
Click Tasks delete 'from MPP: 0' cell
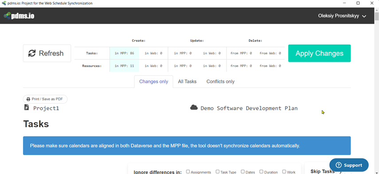click(241, 53)
